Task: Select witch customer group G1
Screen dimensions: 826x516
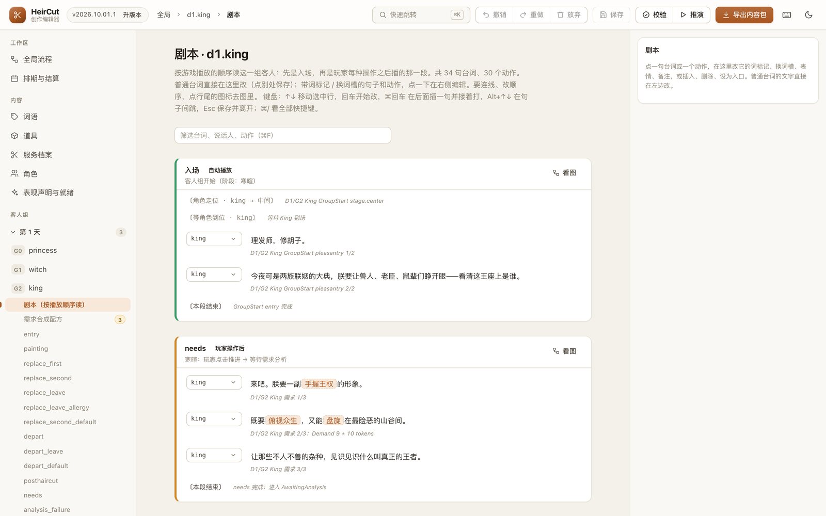Action: (x=68, y=269)
